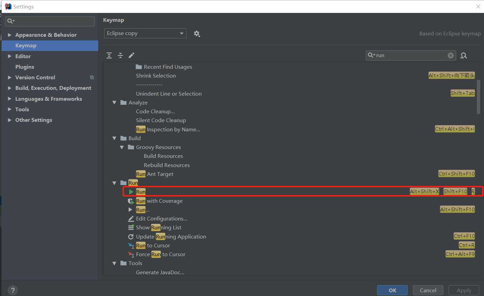Click the Recent Find Usages folder icon
Viewport: 484px width, 296px height.
tap(139, 67)
